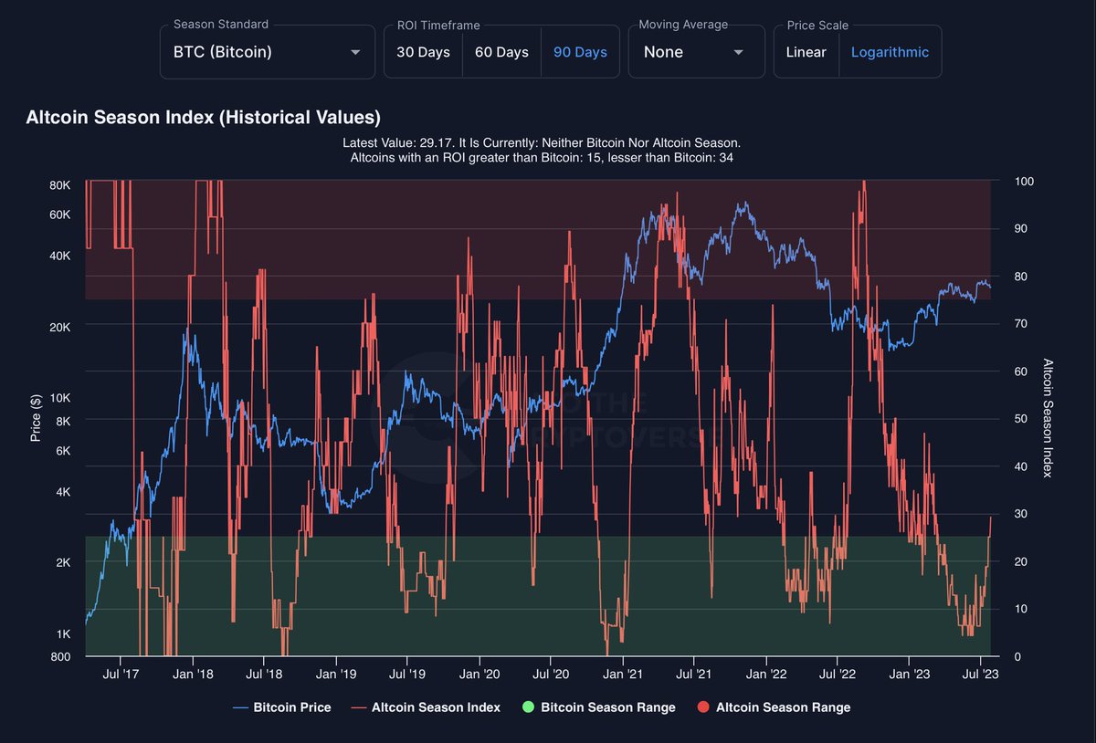
Task: Click the 20K price axis label
Action: 60,327
